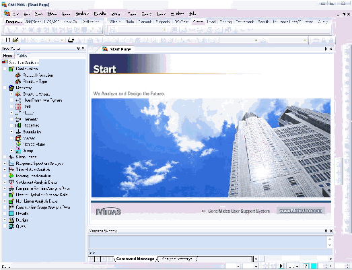Viewport: 352px width, 270px height.
Task: Toggle the expander beside Time History Analysis
Action: pyautogui.click(x=5, y=170)
